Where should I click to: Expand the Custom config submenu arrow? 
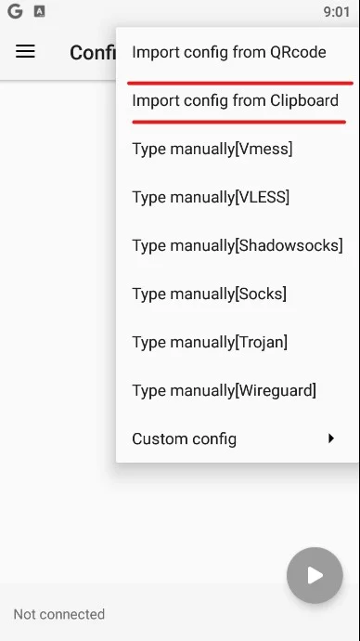[331, 438]
